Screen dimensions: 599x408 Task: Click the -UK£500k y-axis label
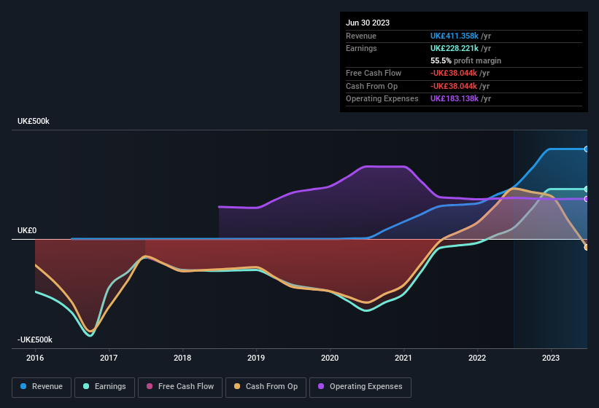tap(35, 340)
